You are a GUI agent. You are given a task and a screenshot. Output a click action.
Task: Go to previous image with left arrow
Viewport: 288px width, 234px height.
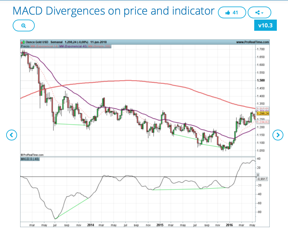11,135
